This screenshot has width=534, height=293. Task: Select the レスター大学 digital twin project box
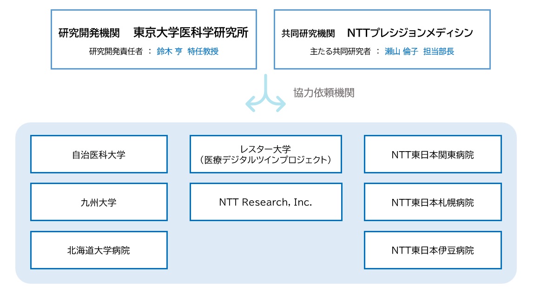point(265,154)
